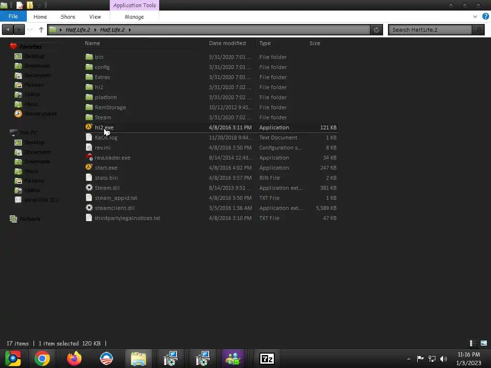
Task: Switch to large icons view layout button
Action: click(484, 343)
